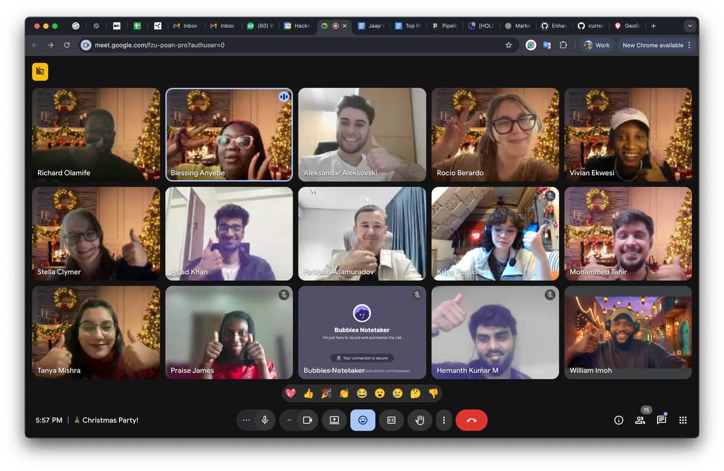Click the Richard Olamife name label

pyautogui.click(x=64, y=173)
